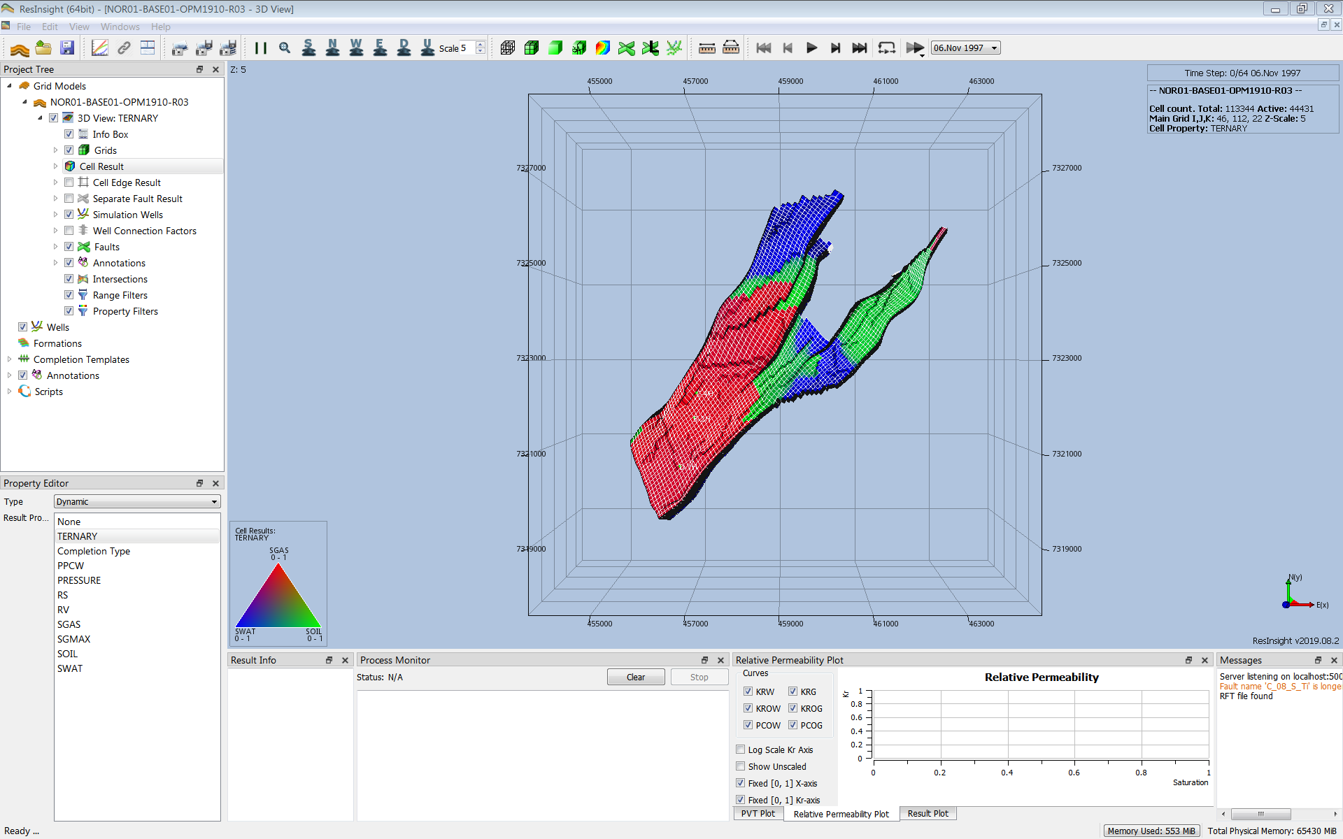1343x839 pixels.
Task: Open the Windows menu
Action: (x=120, y=27)
